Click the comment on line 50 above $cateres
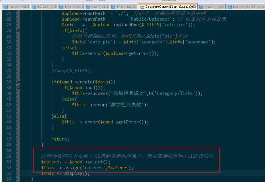265x182 pixels. point(127,156)
